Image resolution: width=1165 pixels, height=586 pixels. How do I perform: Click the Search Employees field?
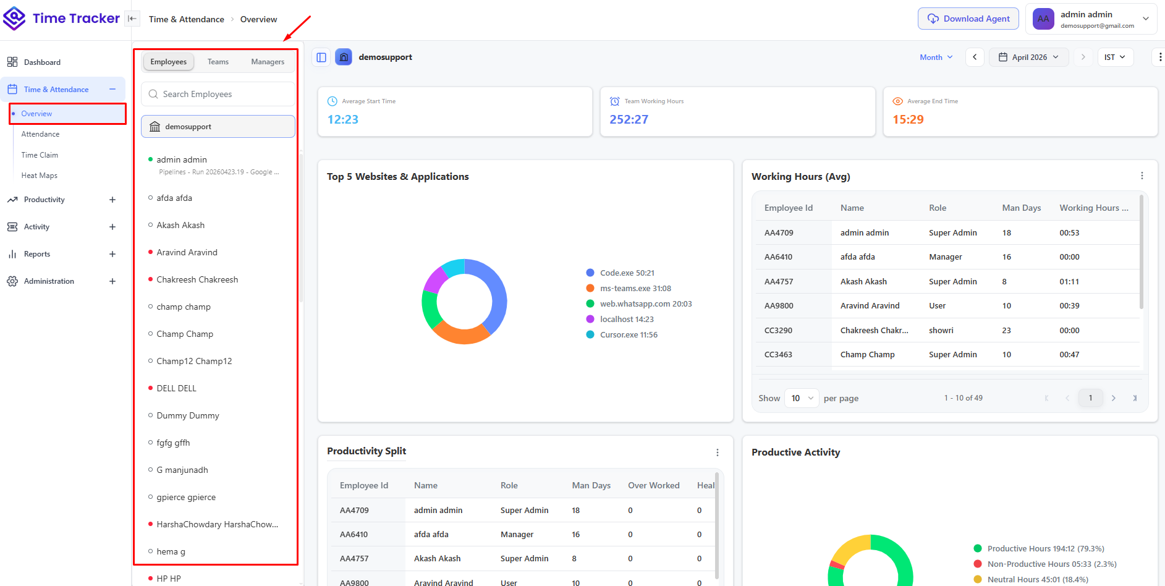click(x=218, y=94)
